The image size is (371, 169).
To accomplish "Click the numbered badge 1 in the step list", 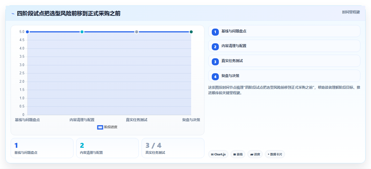I will pyautogui.click(x=215, y=32).
